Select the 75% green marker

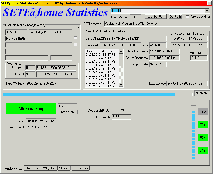pyautogui.click(x=203, y=124)
